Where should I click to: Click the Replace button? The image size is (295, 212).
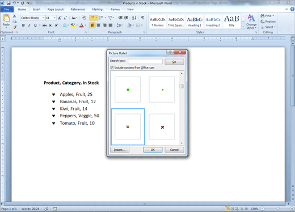click(268, 22)
